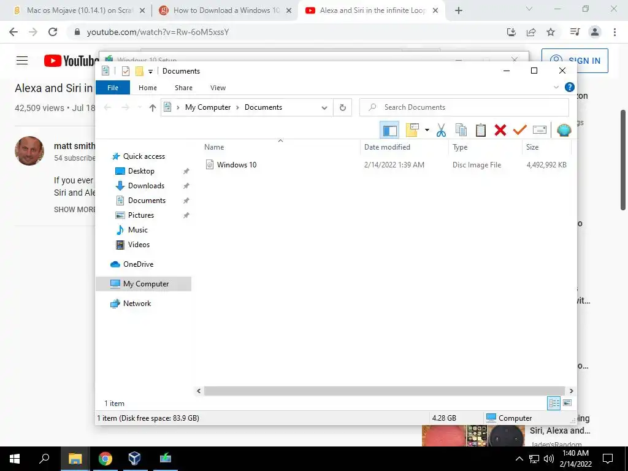Image resolution: width=628 pixels, height=471 pixels.
Task: Switch to Mac os Mojave browser tab
Action: (x=79, y=10)
